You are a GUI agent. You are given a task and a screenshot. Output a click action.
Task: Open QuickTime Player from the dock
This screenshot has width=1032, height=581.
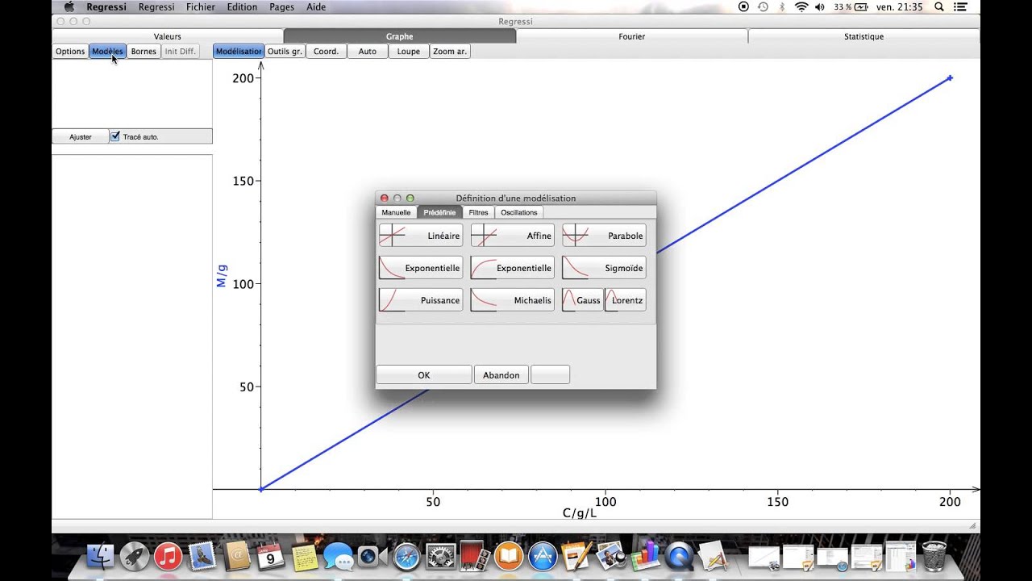pyautogui.click(x=679, y=556)
